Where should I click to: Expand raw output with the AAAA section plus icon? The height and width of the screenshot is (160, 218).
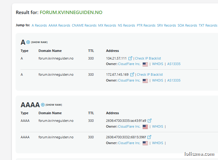click(x=43, y=105)
